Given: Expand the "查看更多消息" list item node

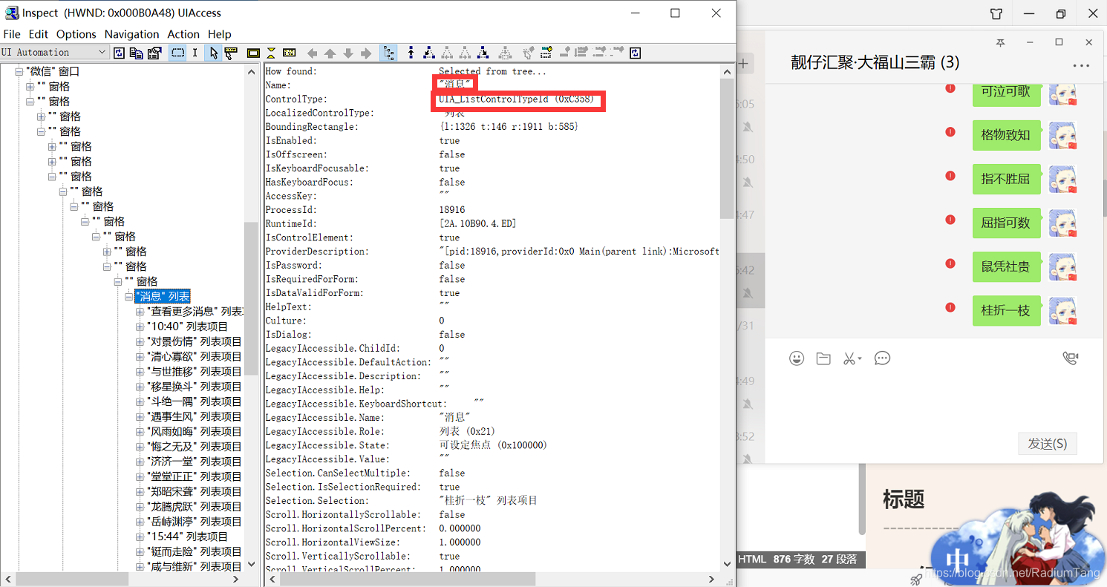Looking at the screenshot, I should (x=140, y=311).
